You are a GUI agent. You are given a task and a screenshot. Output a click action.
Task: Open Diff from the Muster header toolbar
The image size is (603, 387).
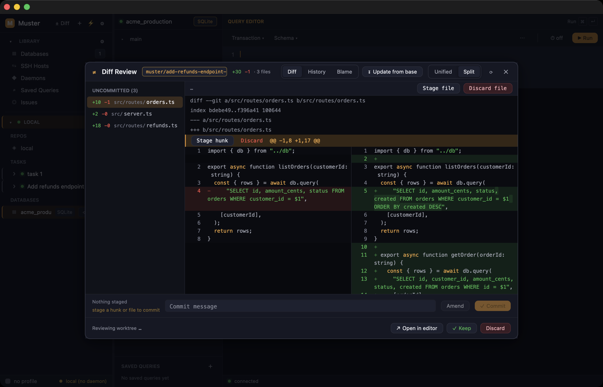tap(63, 23)
